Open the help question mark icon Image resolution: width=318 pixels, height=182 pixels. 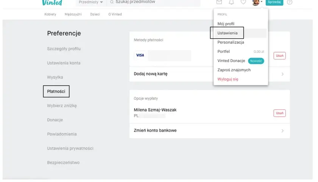click(290, 2)
